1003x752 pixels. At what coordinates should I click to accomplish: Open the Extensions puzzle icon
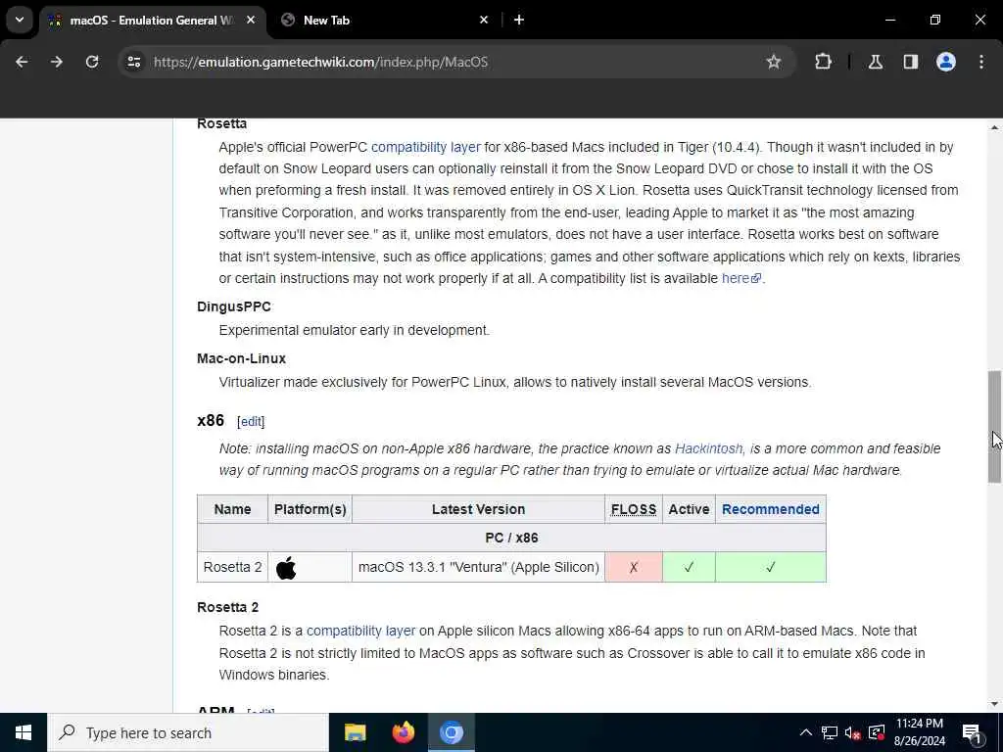823,62
